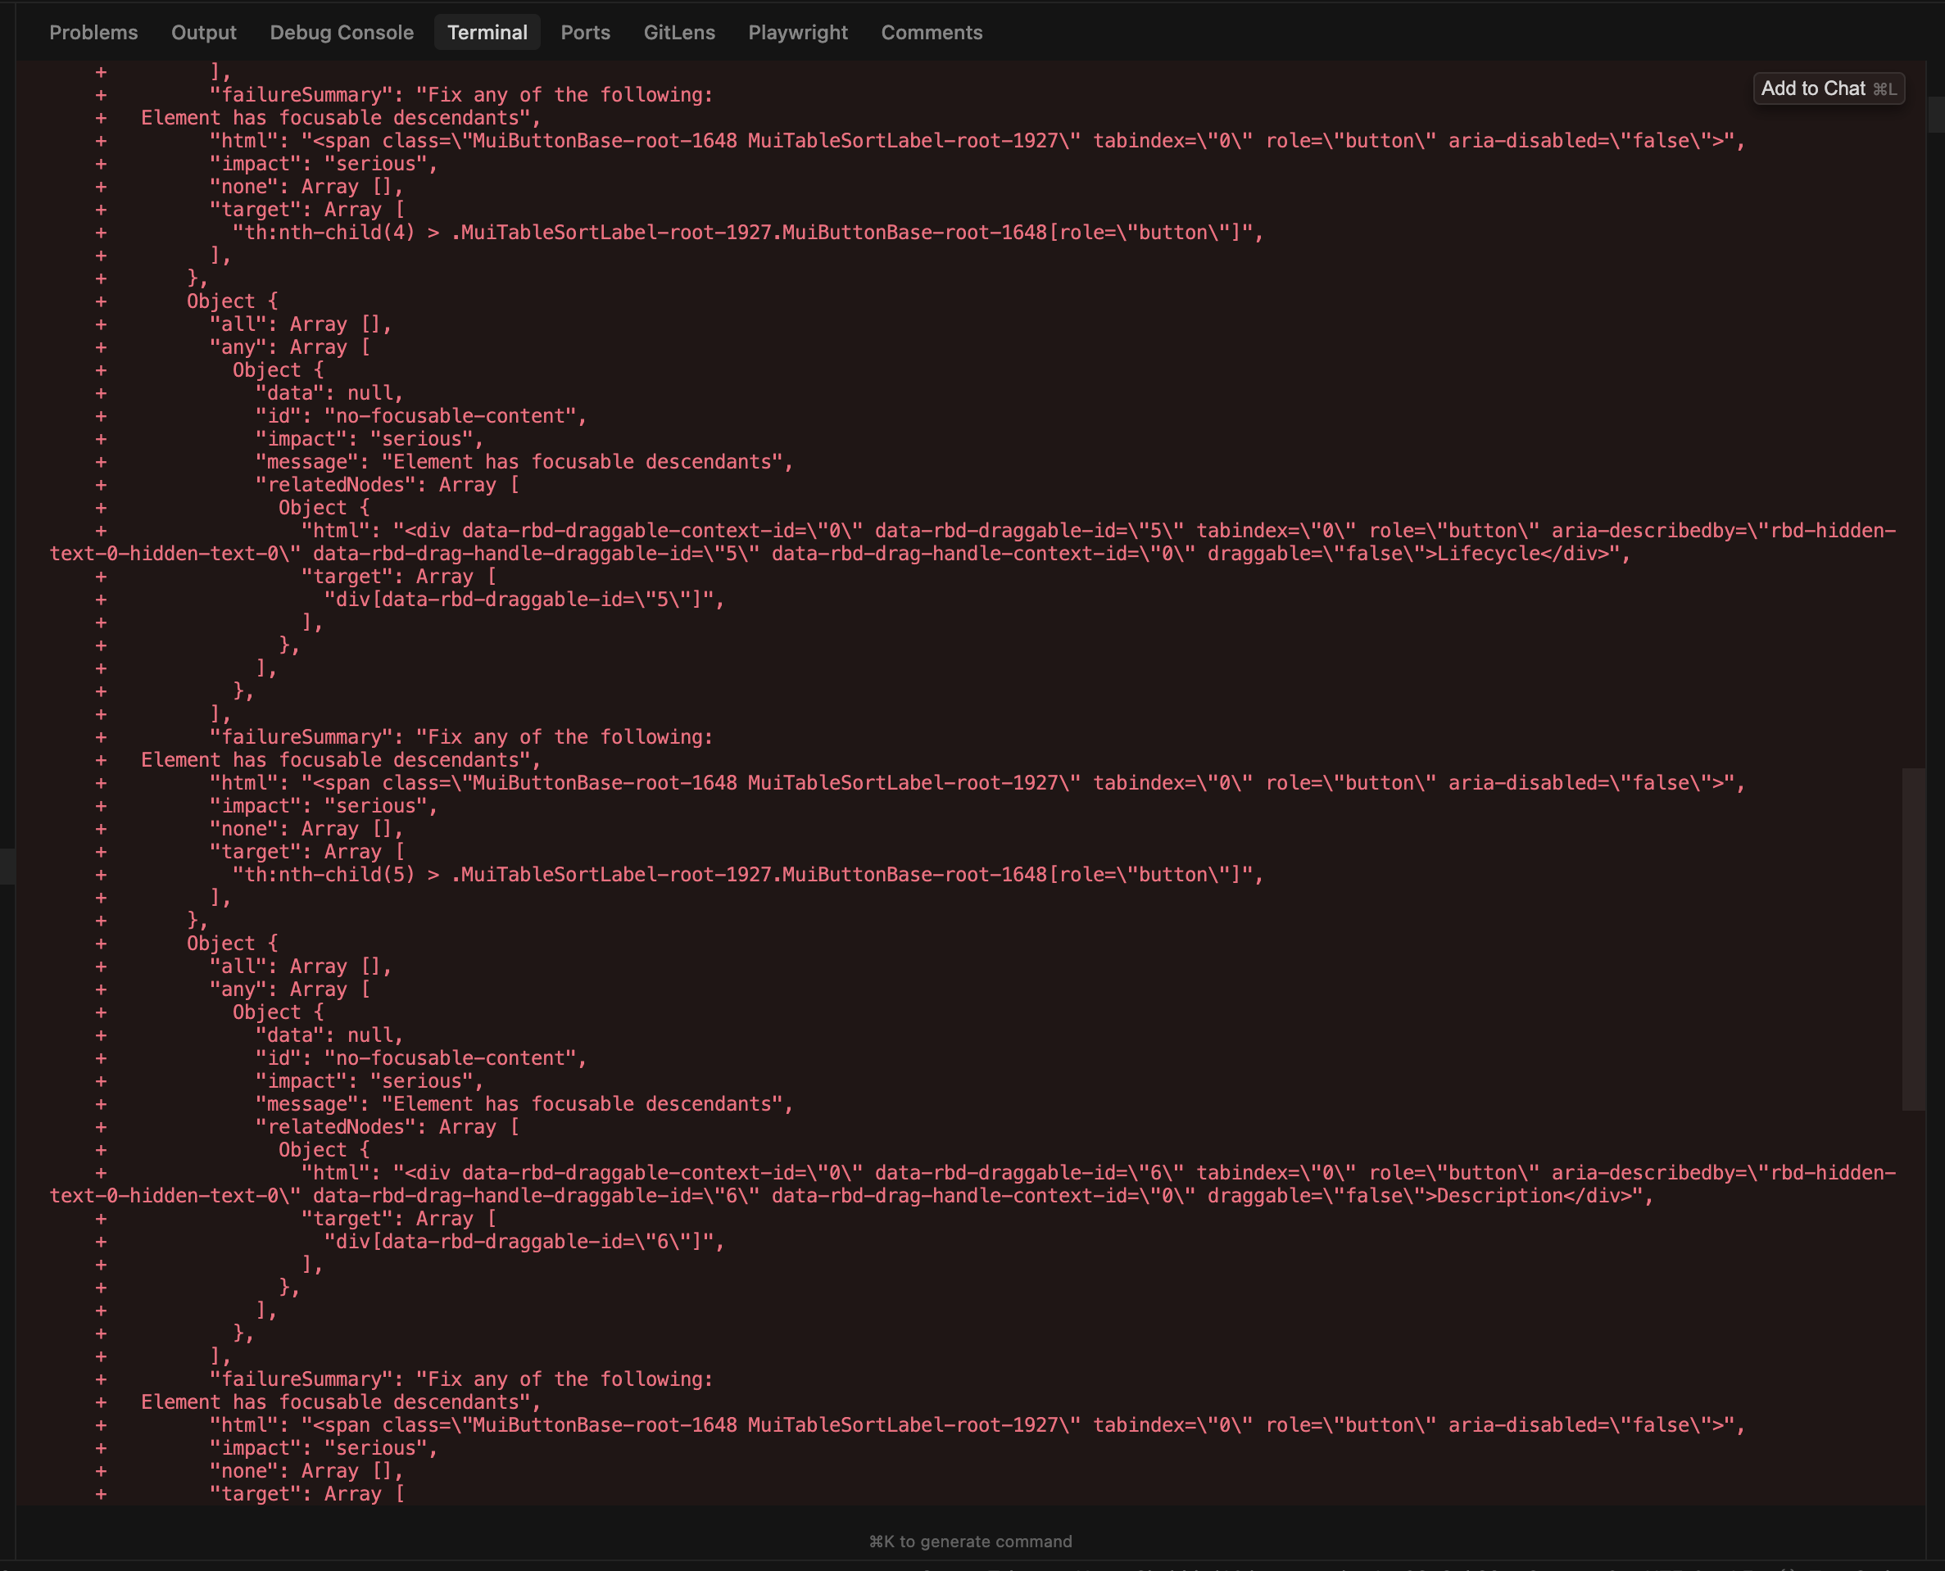
Task: Switch to the Problems tab
Action: [x=93, y=33]
